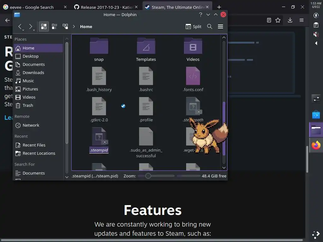
Task: Open Dolphin hamburger menu
Action: coord(220,26)
